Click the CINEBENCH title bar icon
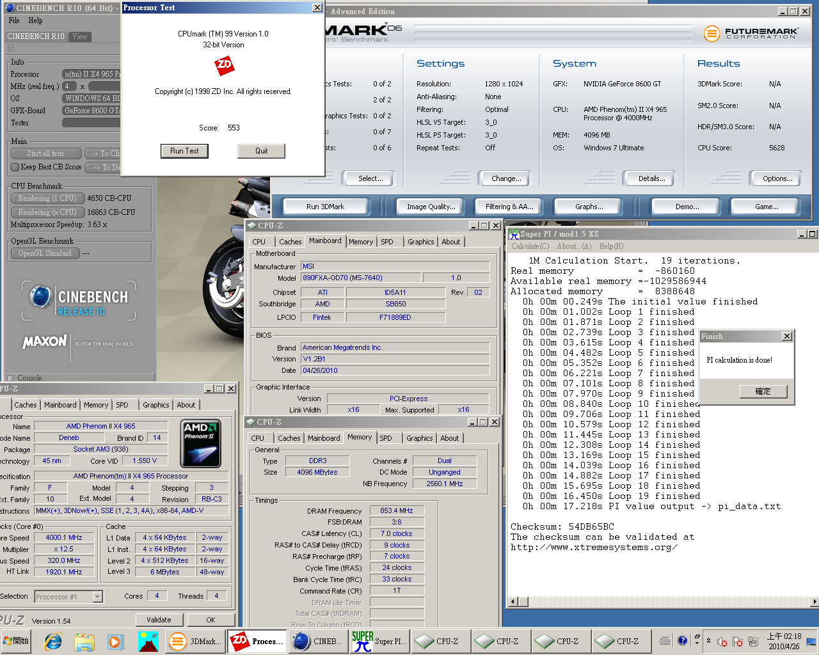The width and height of the screenshot is (819, 655). (10, 8)
